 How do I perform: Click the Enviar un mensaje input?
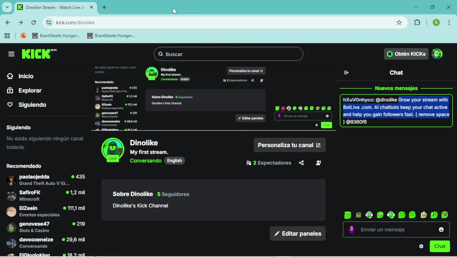click(x=396, y=230)
